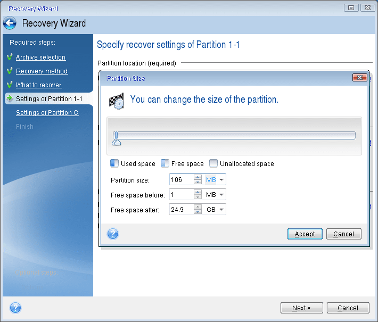This screenshot has height=322, width=378.
Task: Click the Unallocated space legend box
Action: tap(213, 164)
